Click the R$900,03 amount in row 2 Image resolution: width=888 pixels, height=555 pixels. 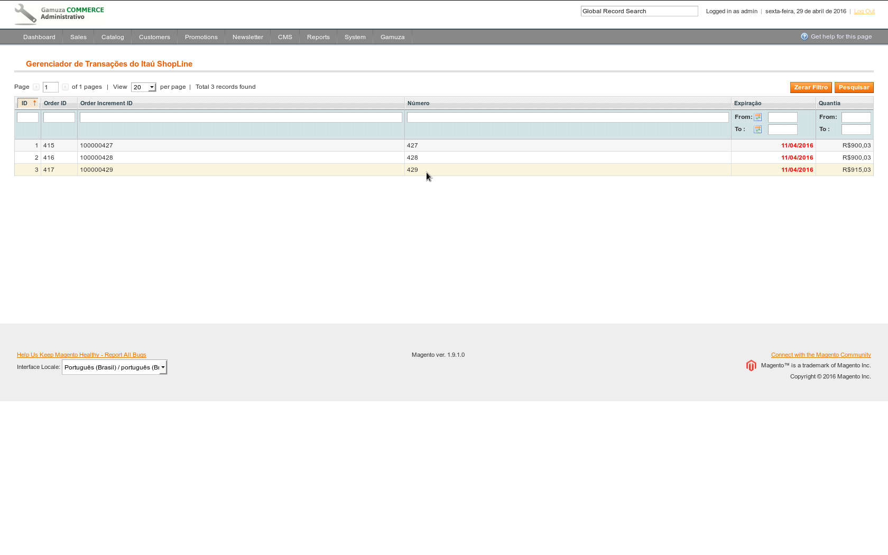coord(856,158)
